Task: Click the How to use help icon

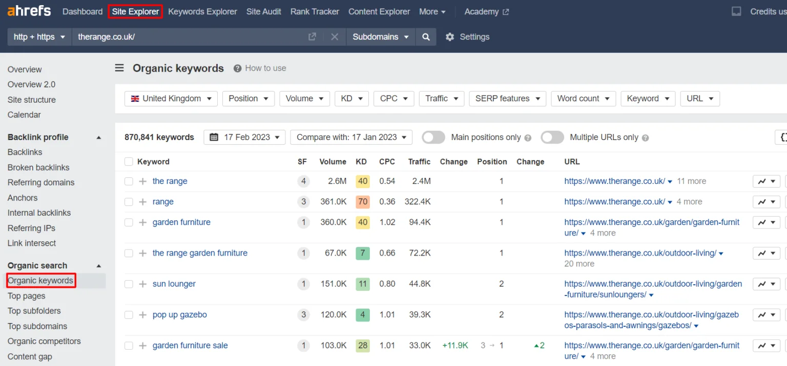Action: tap(237, 68)
